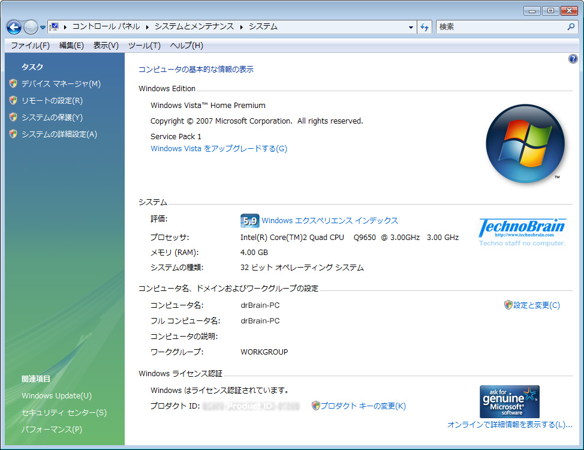584x450 pixels.
Task: Click 設定と変更(C) link
Action: [x=536, y=305]
